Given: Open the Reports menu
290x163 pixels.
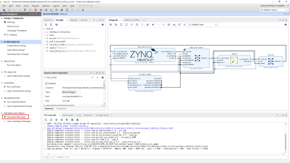Looking at the screenshot, I should tap(35, 6).
